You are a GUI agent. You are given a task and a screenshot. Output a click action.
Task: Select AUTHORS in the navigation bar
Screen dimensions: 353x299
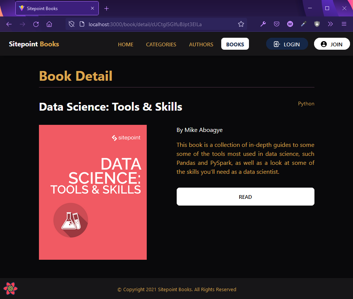click(201, 44)
